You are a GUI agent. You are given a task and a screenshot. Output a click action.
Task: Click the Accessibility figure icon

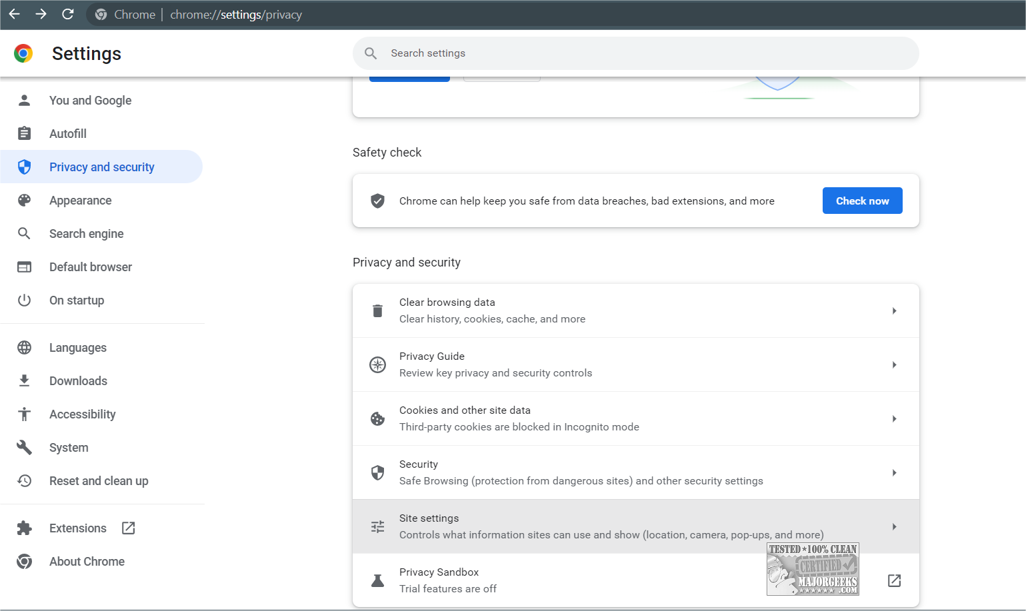25,414
